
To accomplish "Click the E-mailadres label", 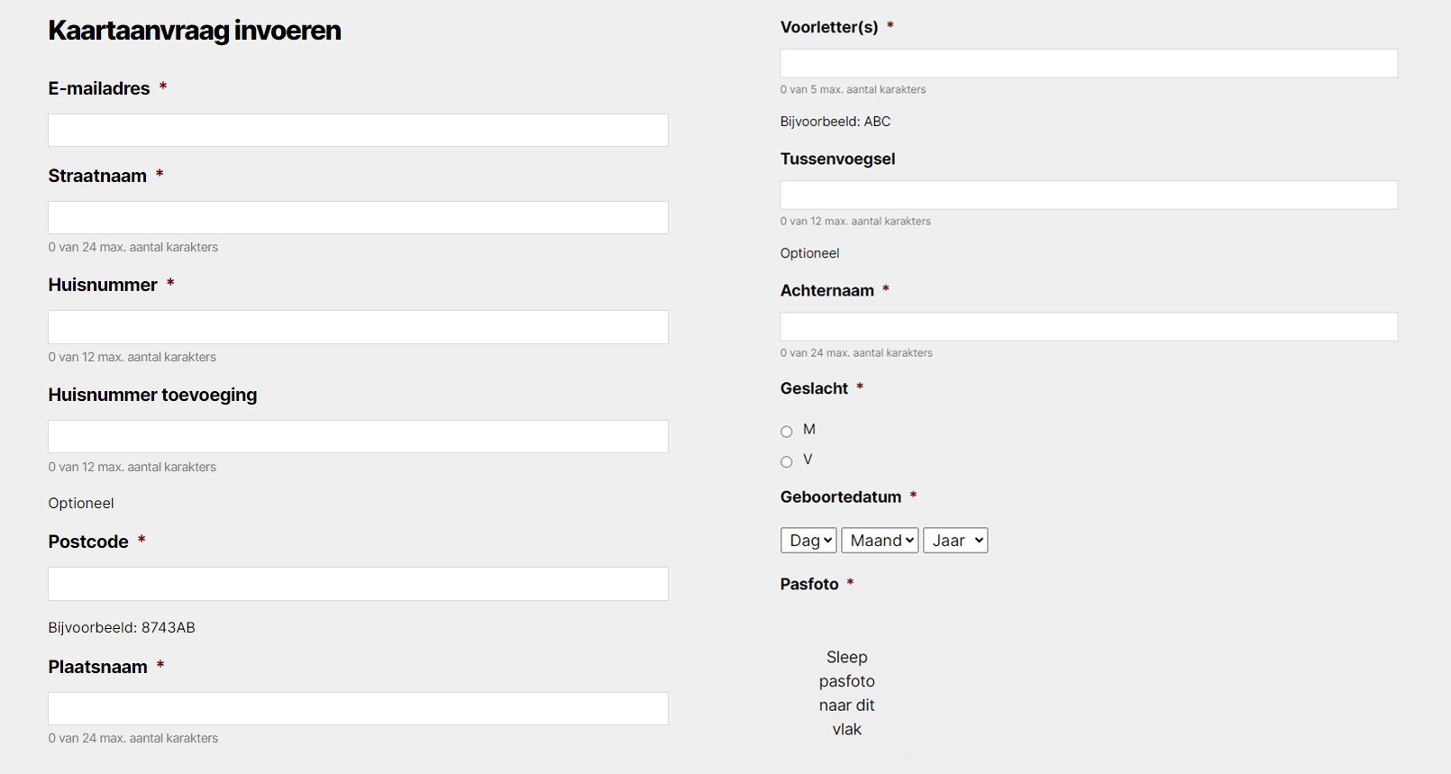I will (x=99, y=88).
